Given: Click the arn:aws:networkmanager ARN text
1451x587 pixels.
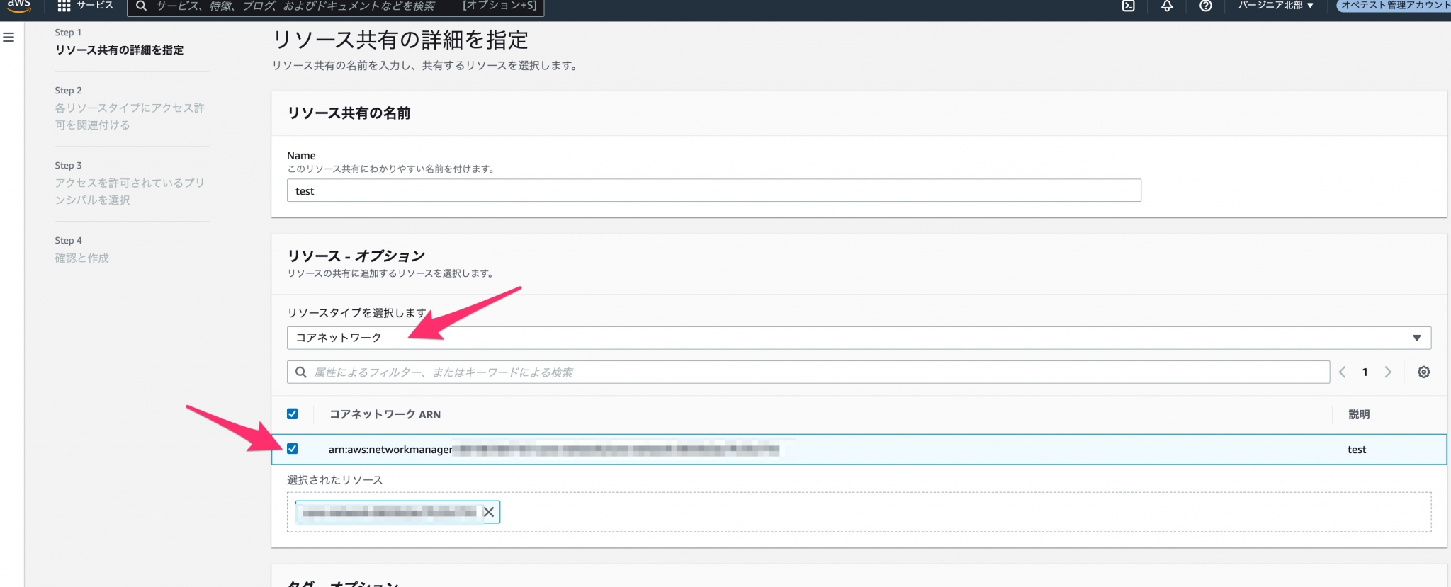Looking at the screenshot, I should click(x=390, y=450).
